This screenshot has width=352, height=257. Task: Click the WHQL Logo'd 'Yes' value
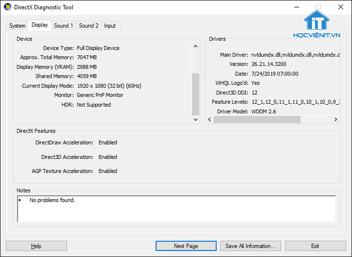click(255, 83)
